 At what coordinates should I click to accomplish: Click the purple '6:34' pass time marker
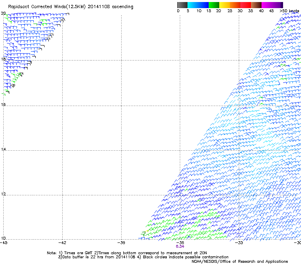click(x=180, y=247)
